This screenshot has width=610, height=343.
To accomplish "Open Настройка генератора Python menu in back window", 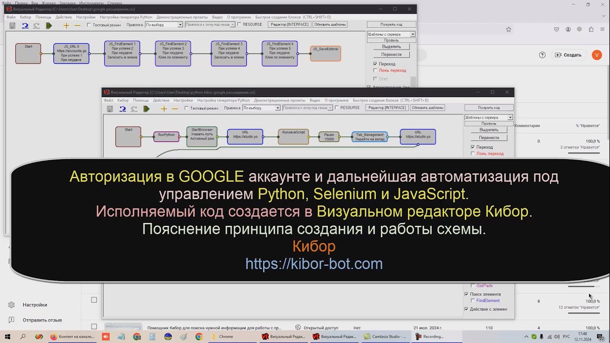I will [x=126, y=17].
